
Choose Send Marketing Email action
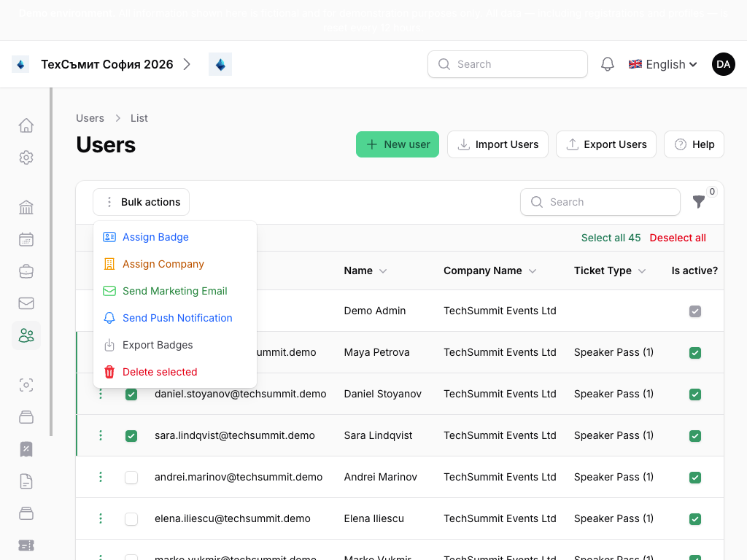[175, 291]
